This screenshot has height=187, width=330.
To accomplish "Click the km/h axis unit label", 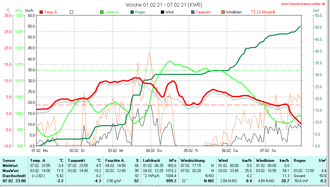I will [x=29, y=11].
